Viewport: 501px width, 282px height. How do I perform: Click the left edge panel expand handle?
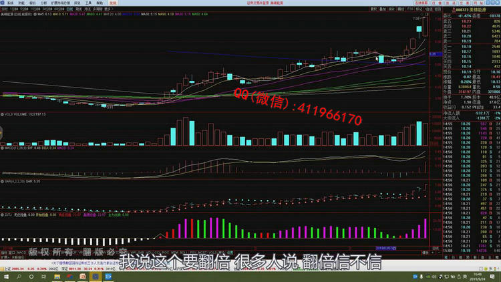click(x=1, y=133)
